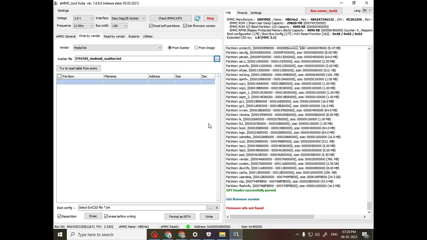
Task: Click the Address column header
Action: coord(161,76)
